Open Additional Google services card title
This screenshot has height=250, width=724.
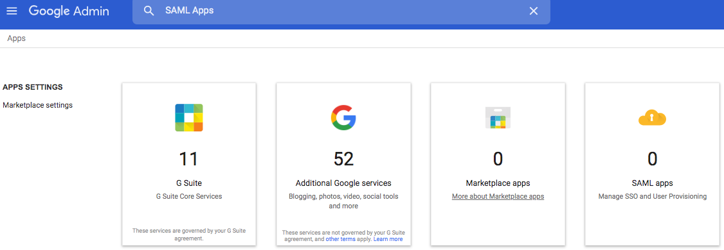(343, 183)
